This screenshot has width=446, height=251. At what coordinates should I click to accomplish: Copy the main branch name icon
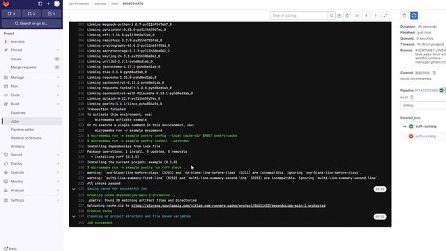[412, 98]
